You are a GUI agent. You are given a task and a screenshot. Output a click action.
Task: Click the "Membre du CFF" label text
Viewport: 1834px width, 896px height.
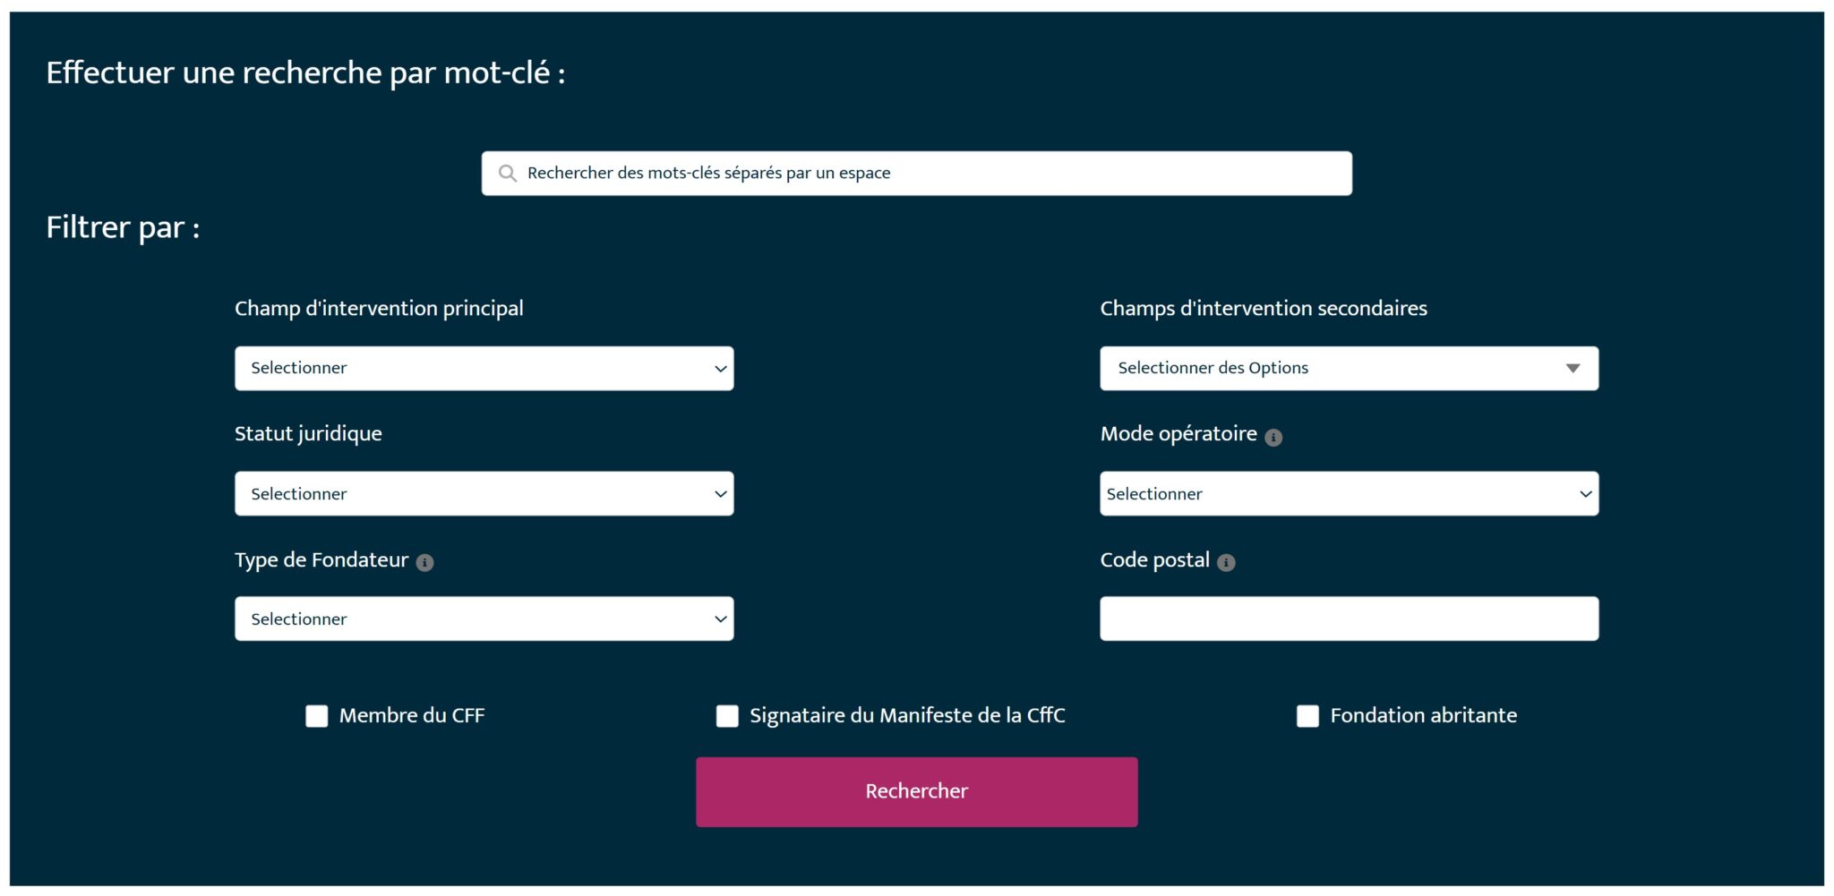point(412,716)
